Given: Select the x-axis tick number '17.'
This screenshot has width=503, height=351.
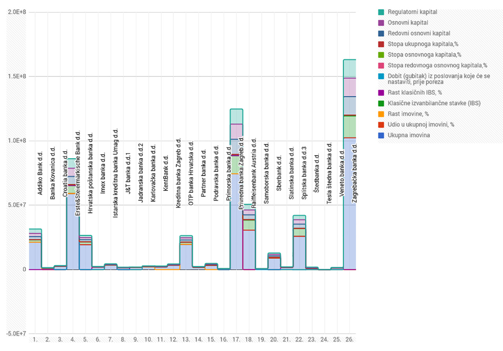Looking at the screenshot, I should (236, 339).
